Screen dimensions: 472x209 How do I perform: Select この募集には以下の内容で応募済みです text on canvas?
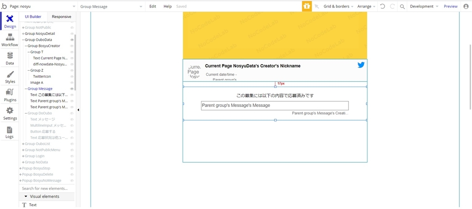[275, 95]
